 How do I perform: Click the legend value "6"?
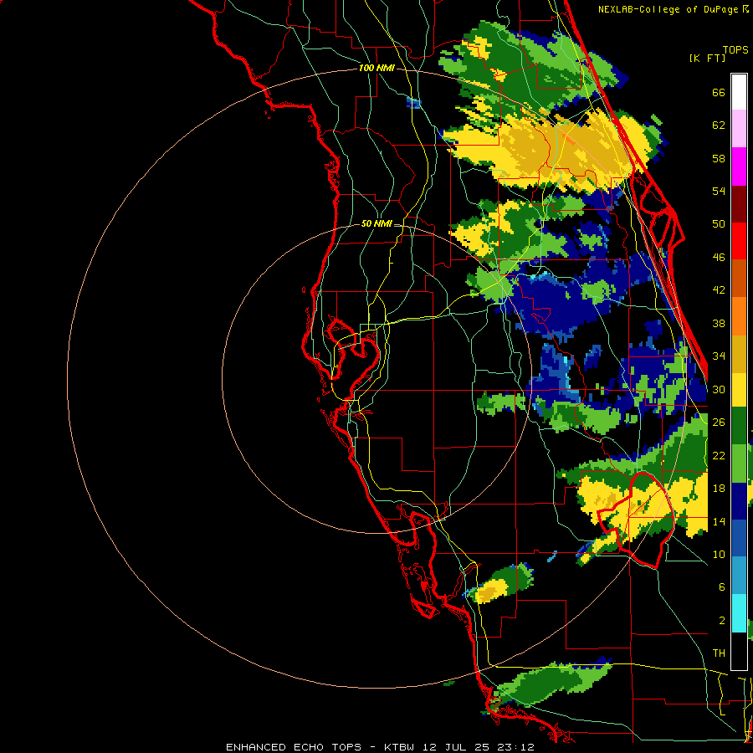tap(722, 587)
